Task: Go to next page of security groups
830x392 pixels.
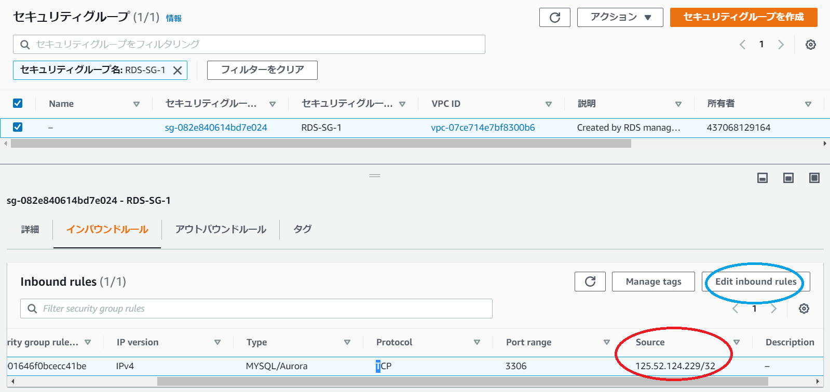Action: pos(781,45)
